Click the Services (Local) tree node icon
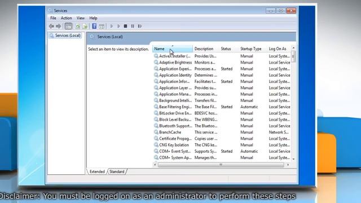The width and height of the screenshot is (361, 203). [51, 36]
